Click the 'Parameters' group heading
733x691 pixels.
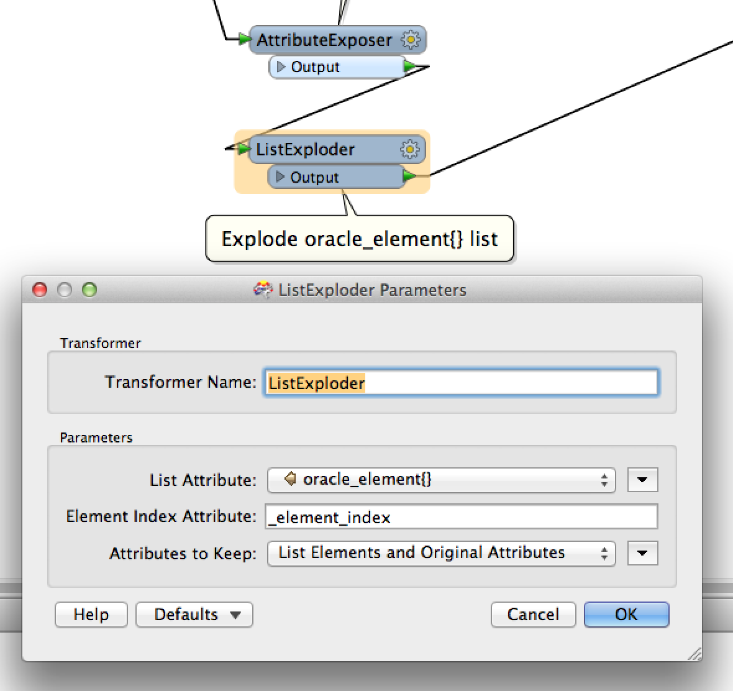pyautogui.click(x=96, y=437)
